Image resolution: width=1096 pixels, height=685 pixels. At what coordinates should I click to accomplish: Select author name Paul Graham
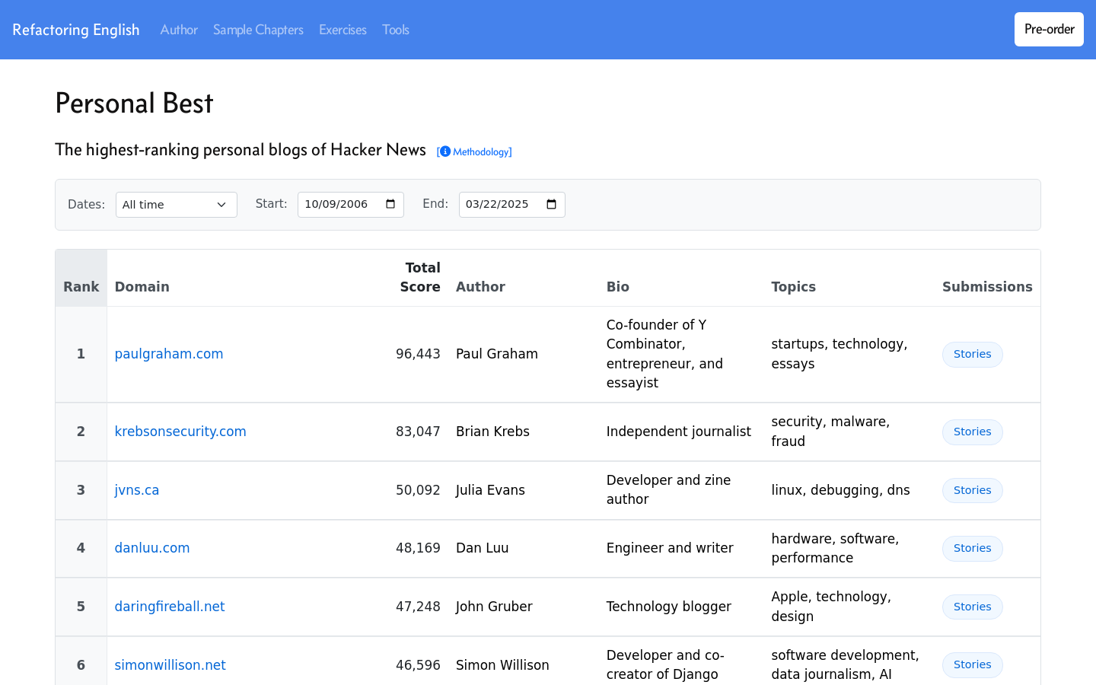pos(497,354)
